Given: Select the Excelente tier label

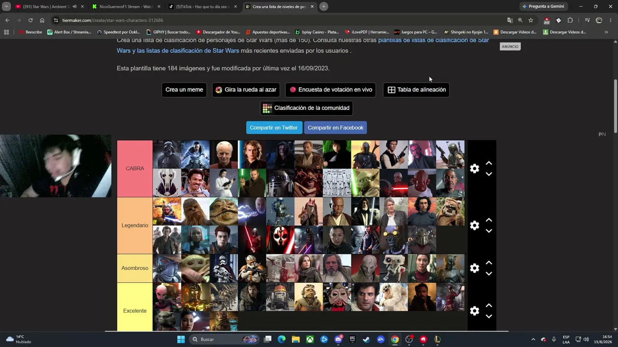Looking at the screenshot, I should 135,311.
